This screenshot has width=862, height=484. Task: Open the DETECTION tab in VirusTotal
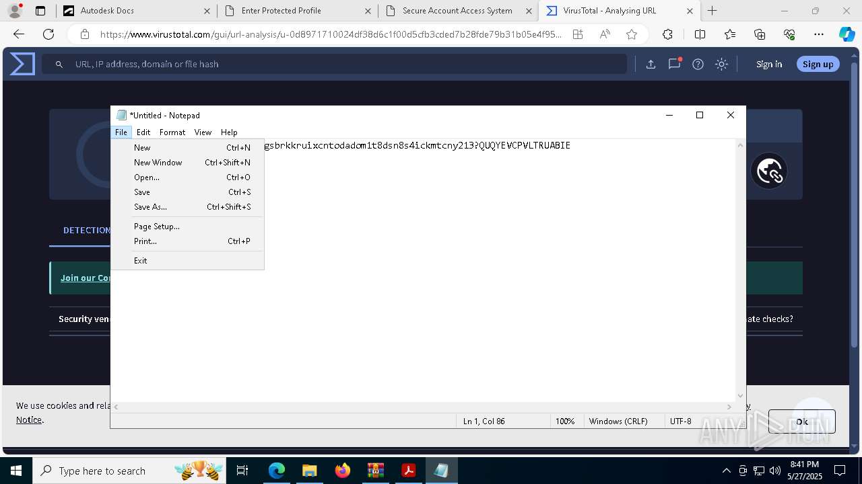[x=86, y=230]
